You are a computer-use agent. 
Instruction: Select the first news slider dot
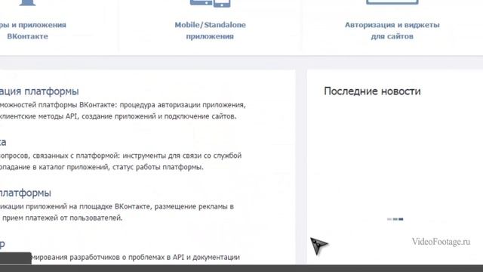pos(389,219)
